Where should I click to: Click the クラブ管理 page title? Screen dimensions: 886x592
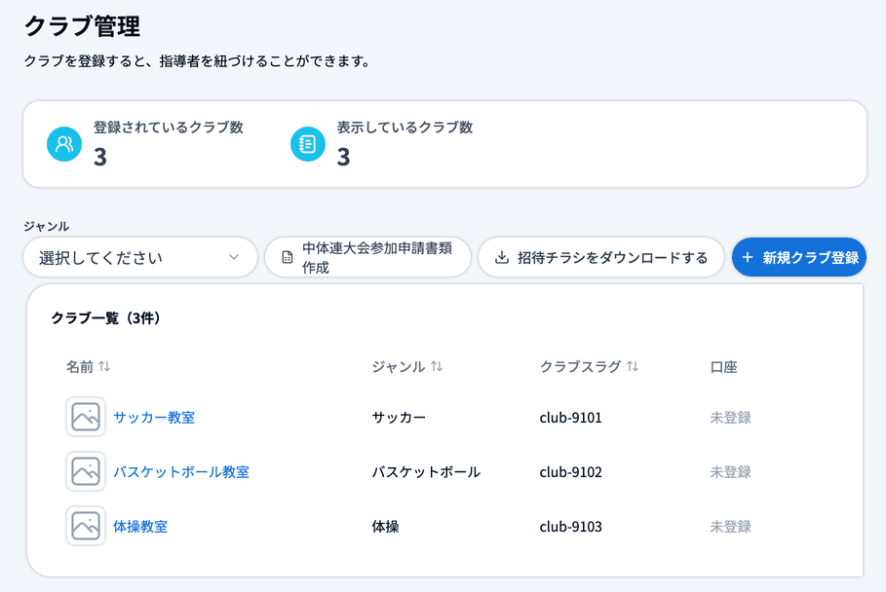82,26
